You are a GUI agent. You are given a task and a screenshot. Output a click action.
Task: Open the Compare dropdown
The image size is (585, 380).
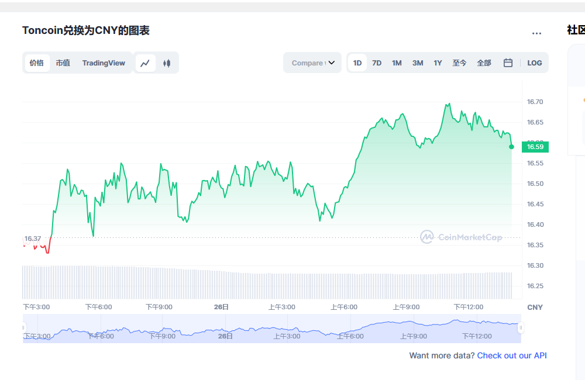(312, 63)
